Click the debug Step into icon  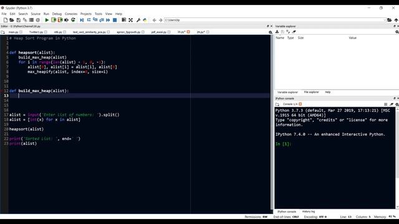[95, 20]
